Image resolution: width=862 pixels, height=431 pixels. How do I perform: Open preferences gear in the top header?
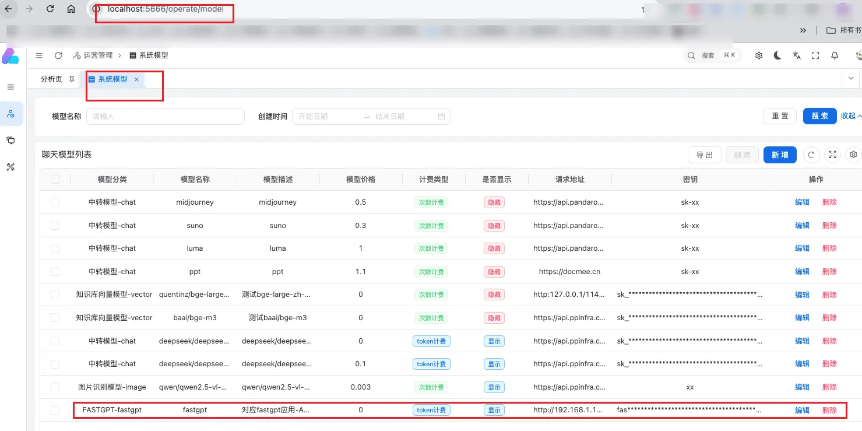point(759,55)
